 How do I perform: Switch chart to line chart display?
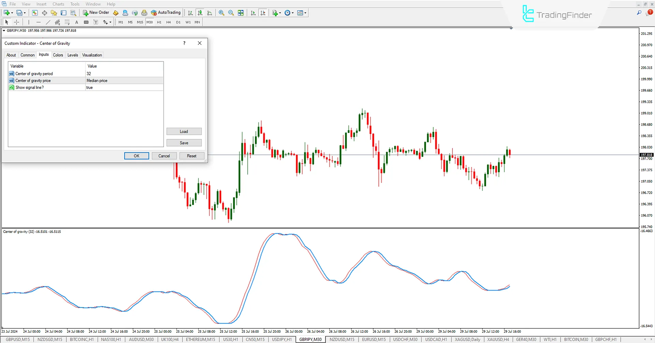209,13
